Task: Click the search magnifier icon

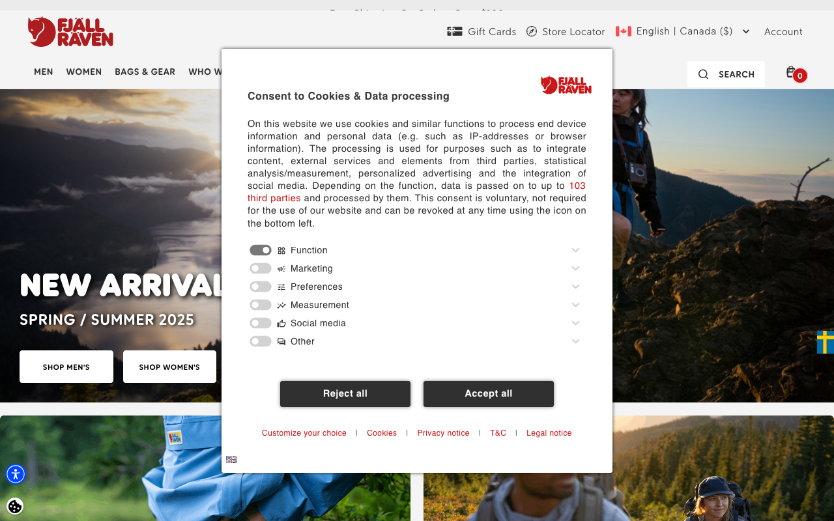Action: (703, 74)
